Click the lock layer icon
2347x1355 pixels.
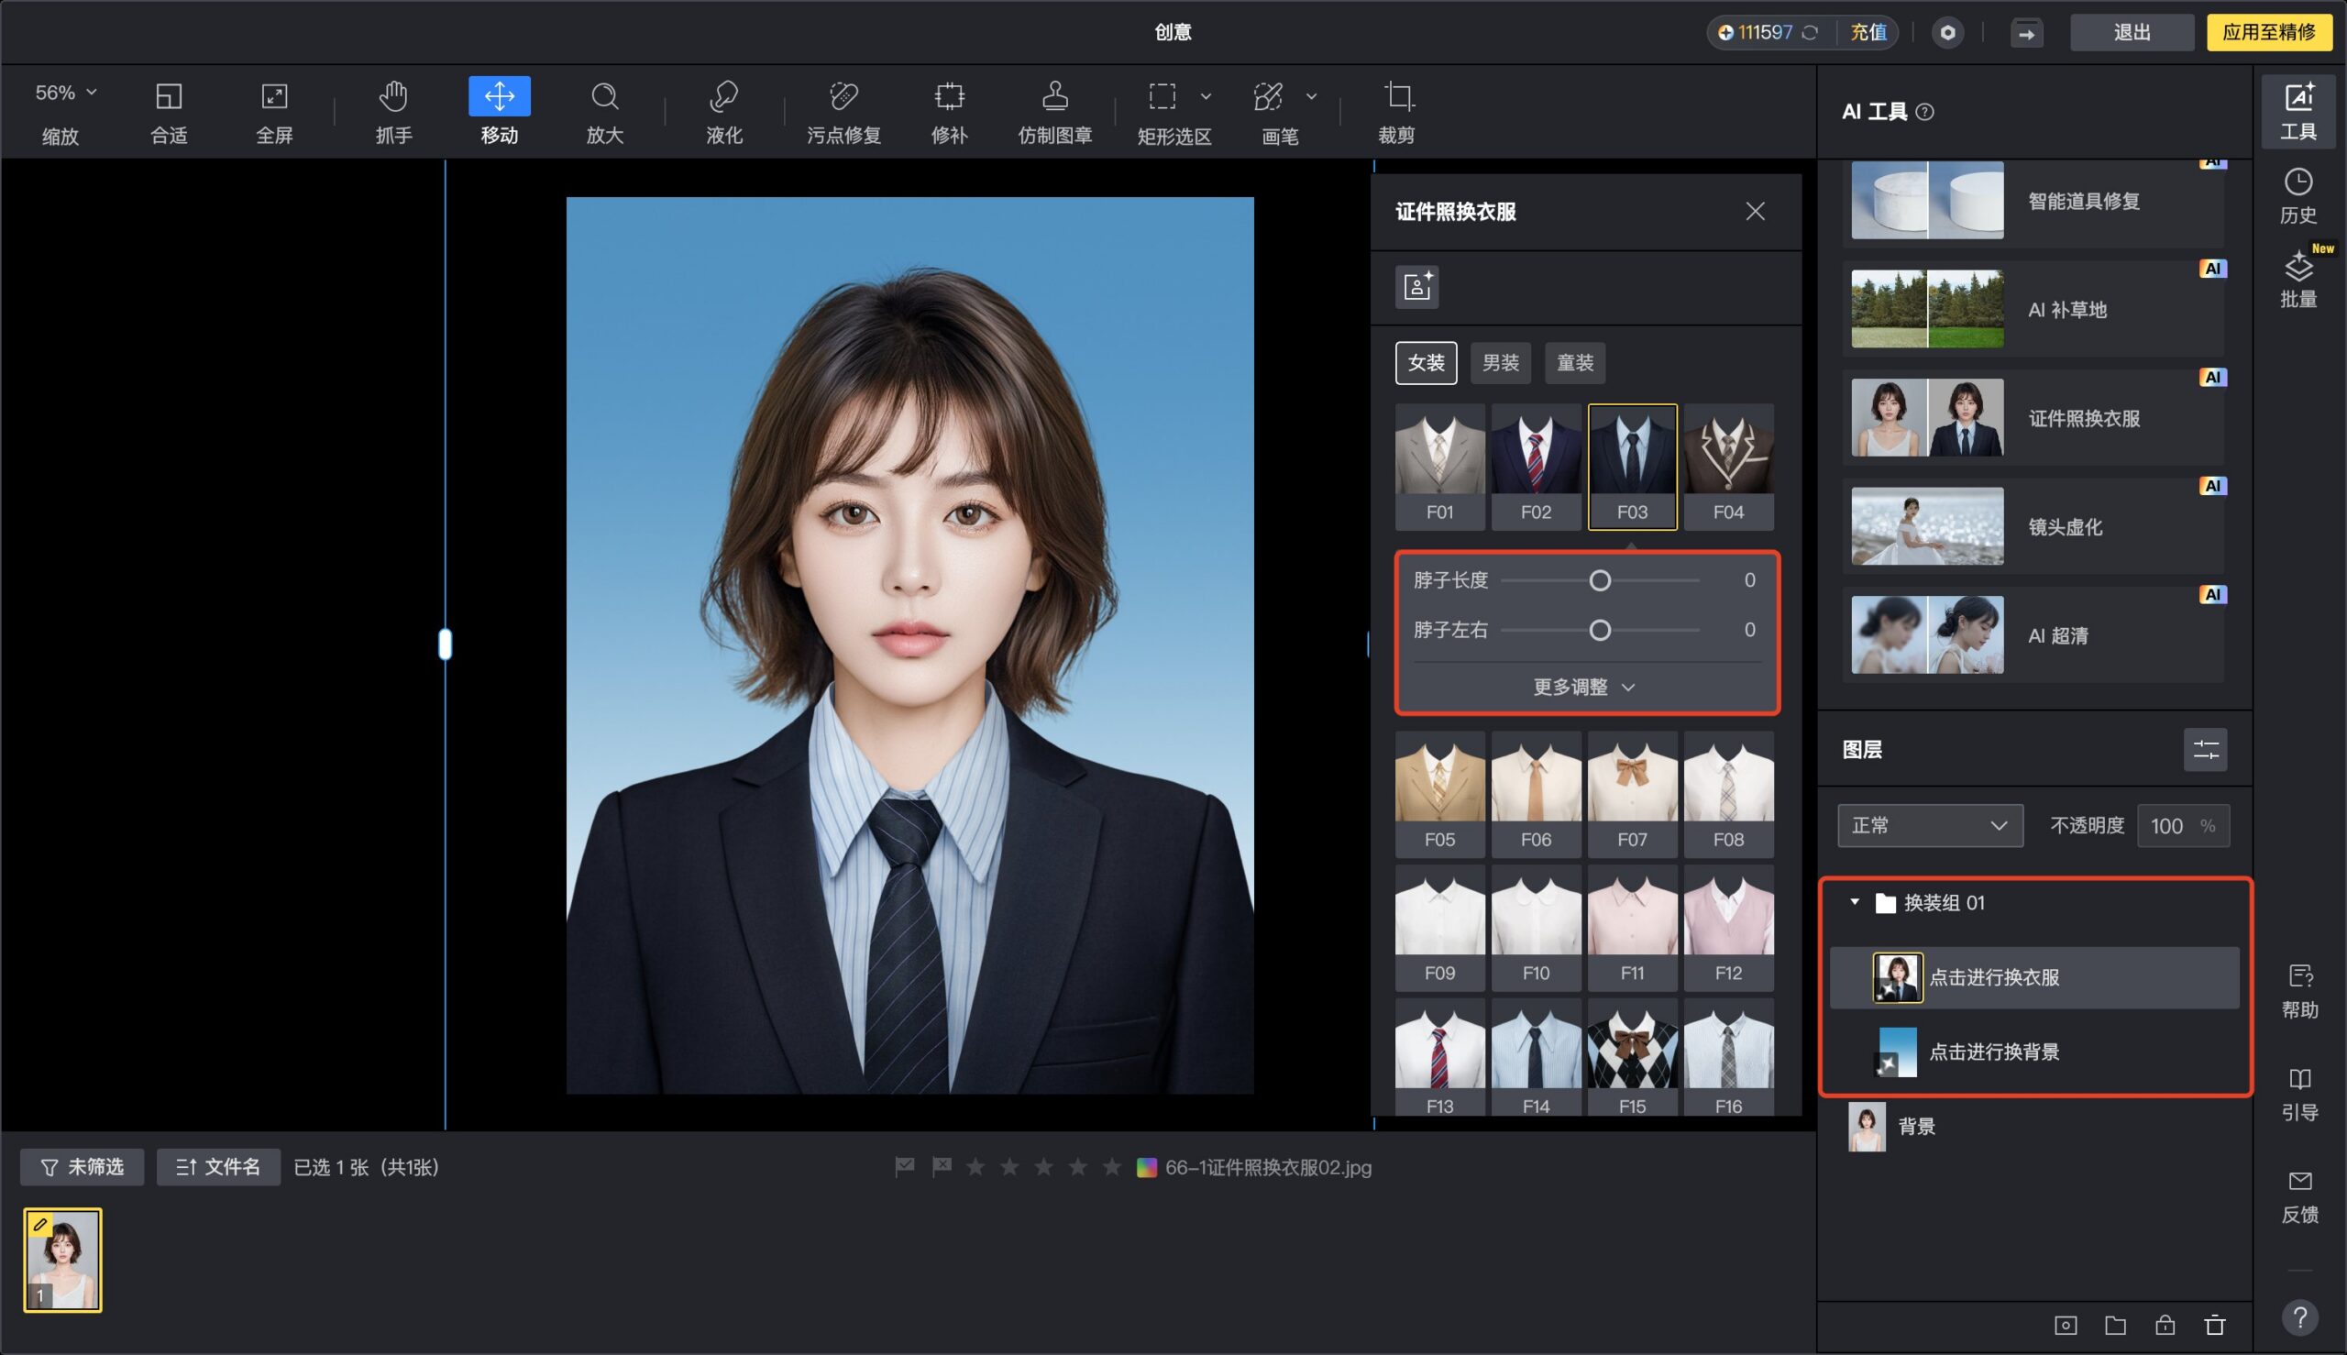coord(2165,1325)
